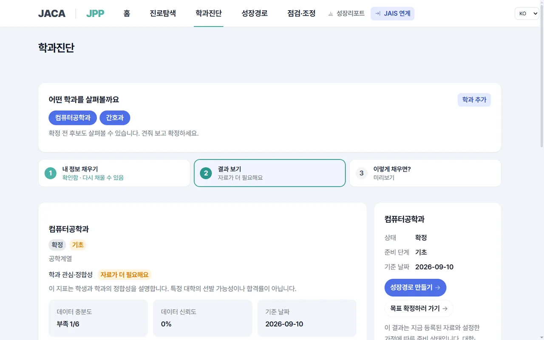This screenshot has height=340, width=544.
Task: Select the 컴퓨터공학과 chip
Action: point(73,118)
